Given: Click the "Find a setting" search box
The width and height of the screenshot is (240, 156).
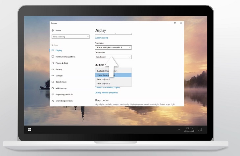Looking at the screenshot, I should click(x=71, y=37).
